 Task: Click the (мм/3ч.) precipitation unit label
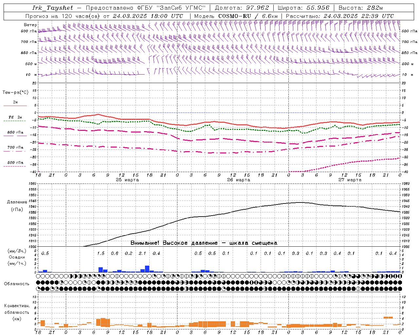[x=17, y=251]
